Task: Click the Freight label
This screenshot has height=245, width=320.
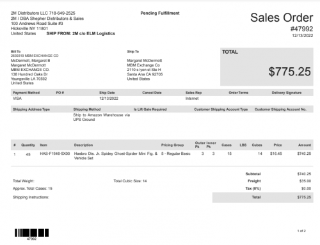Action: pos(254,181)
